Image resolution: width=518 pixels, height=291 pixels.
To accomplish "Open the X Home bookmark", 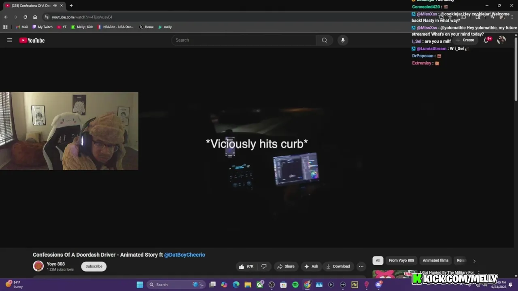I will pos(146,27).
